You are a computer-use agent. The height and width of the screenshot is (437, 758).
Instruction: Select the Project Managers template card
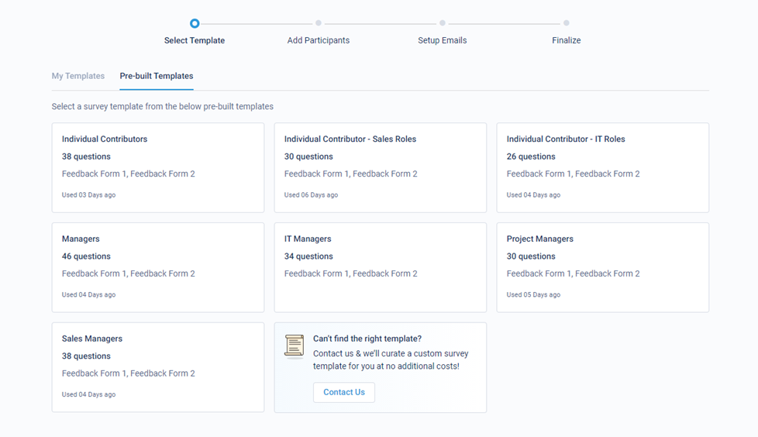603,267
